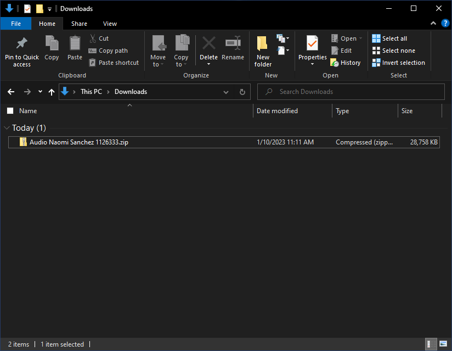Open the Copy to menu
This screenshot has height=351, width=452.
(x=181, y=52)
